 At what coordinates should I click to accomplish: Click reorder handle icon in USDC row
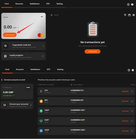(x=132, y=131)
